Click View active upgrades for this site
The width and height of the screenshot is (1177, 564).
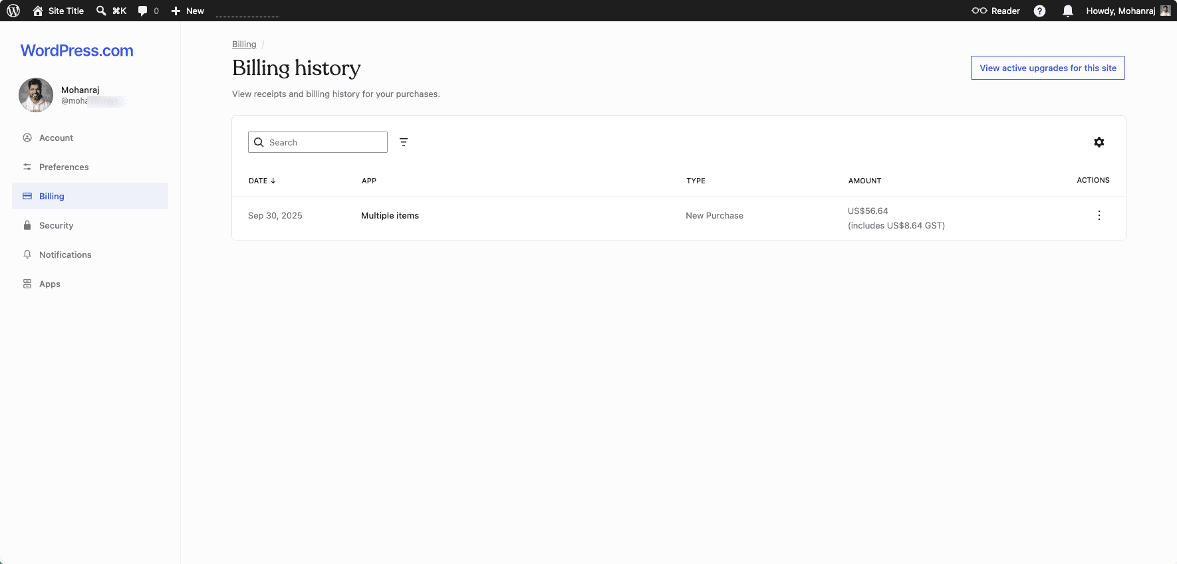(1048, 68)
